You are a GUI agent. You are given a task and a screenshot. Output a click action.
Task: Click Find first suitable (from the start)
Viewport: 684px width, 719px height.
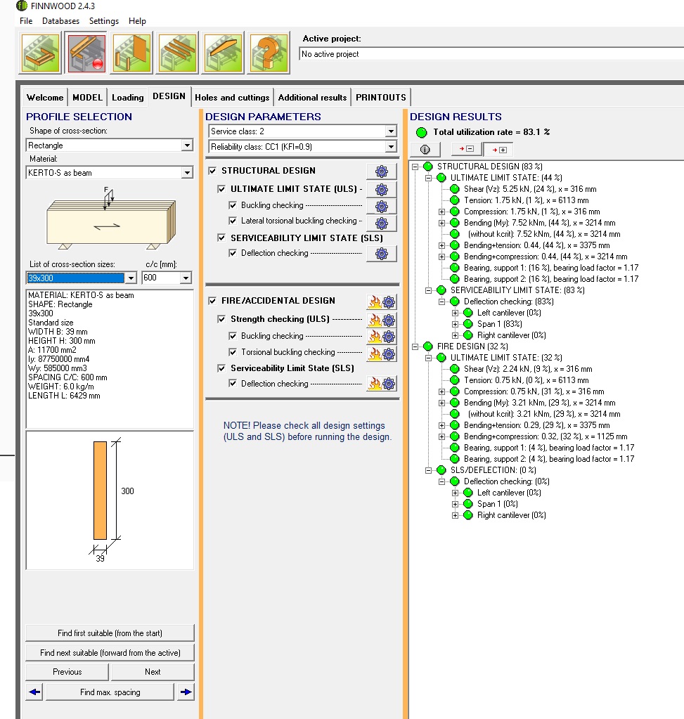tap(110, 633)
